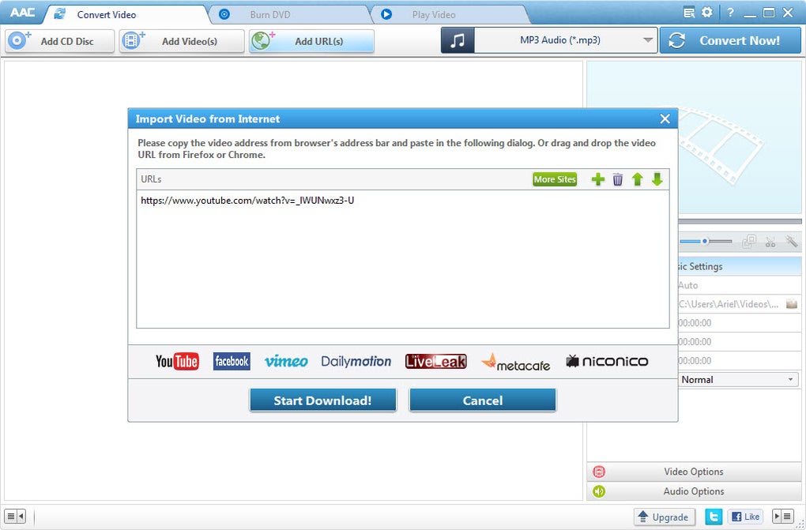This screenshot has width=806, height=530.
Task: Click Convert Now! to begin conversion
Action: tap(730, 39)
